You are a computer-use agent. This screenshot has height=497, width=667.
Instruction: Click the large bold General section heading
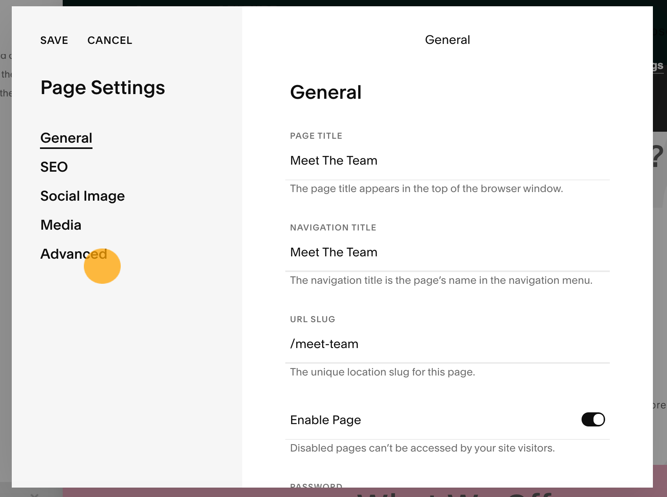coord(326,93)
